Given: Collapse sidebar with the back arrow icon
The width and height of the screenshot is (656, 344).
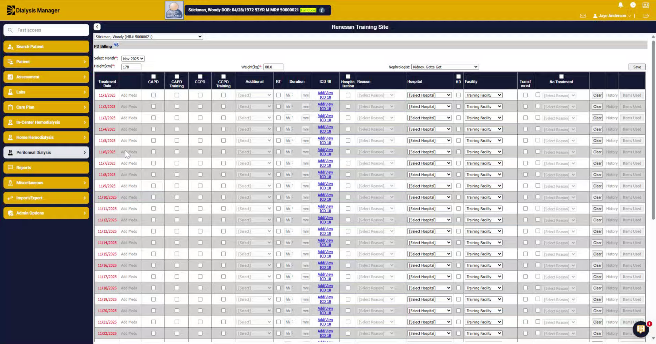Looking at the screenshot, I should click(97, 27).
